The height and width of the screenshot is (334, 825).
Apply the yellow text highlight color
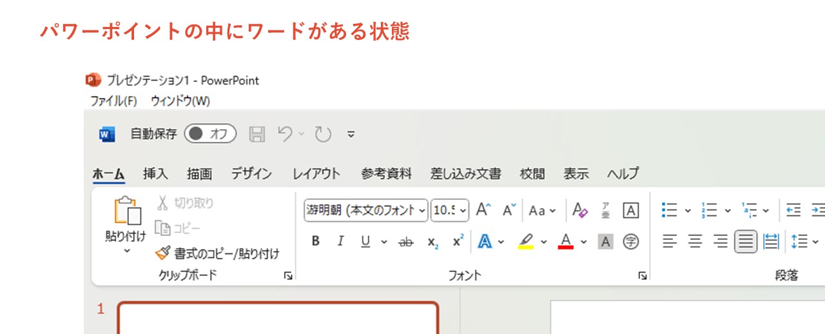tap(525, 242)
